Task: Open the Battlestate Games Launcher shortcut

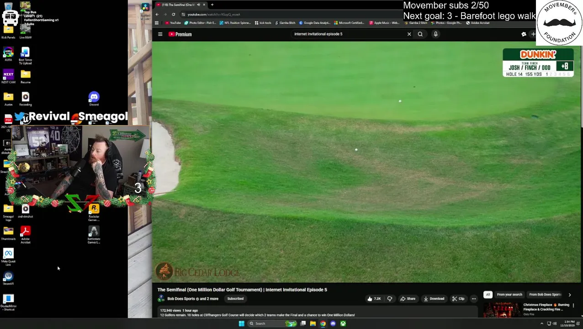Action: (x=94, y=235)
